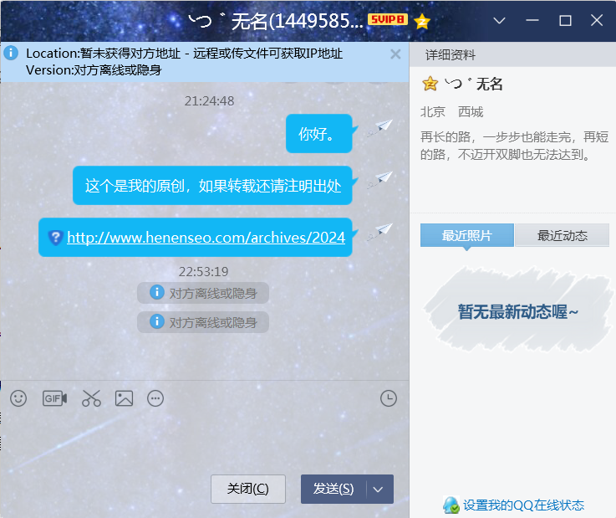Click the 你好。 message bubble

(318, 134)
